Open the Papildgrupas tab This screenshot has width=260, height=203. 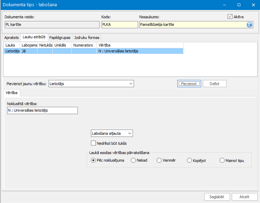[x=60, y=38]
